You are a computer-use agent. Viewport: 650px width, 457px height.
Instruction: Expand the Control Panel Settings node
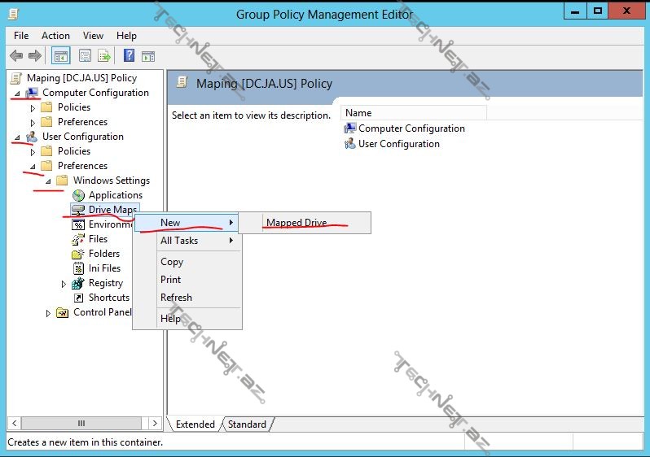49,313
